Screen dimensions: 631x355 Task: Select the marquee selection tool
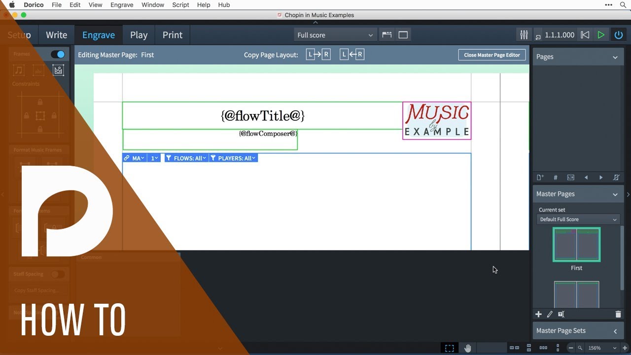coord(450,348)
